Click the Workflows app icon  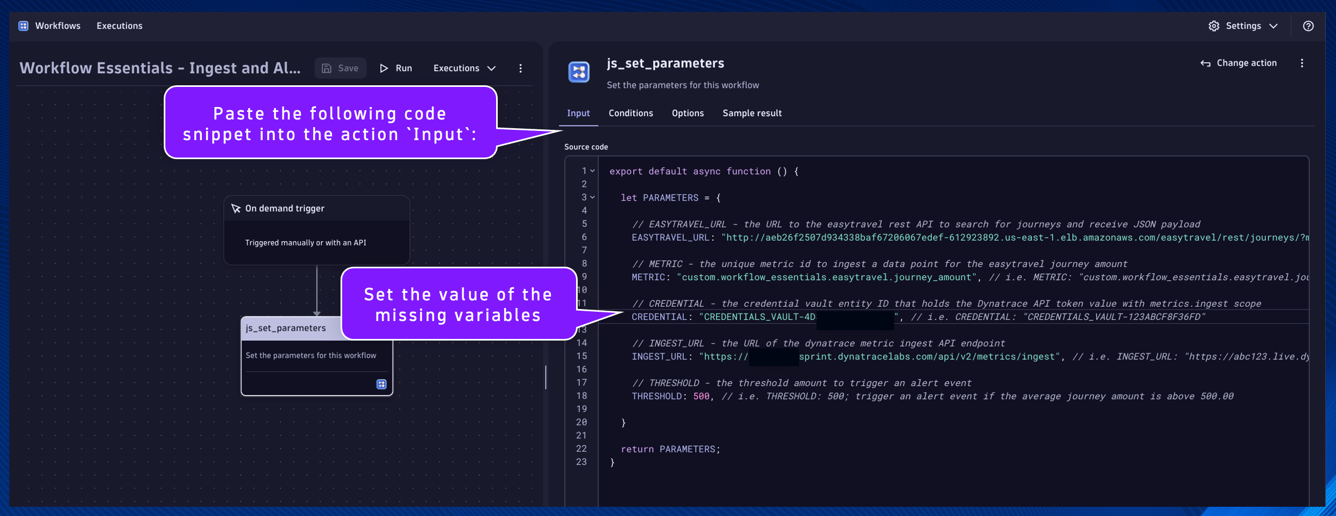[x=23, y=26]
